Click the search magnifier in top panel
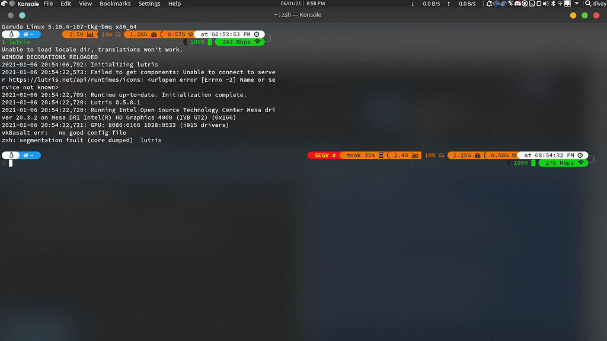This screenshot has width=607, height=341. 587,4
